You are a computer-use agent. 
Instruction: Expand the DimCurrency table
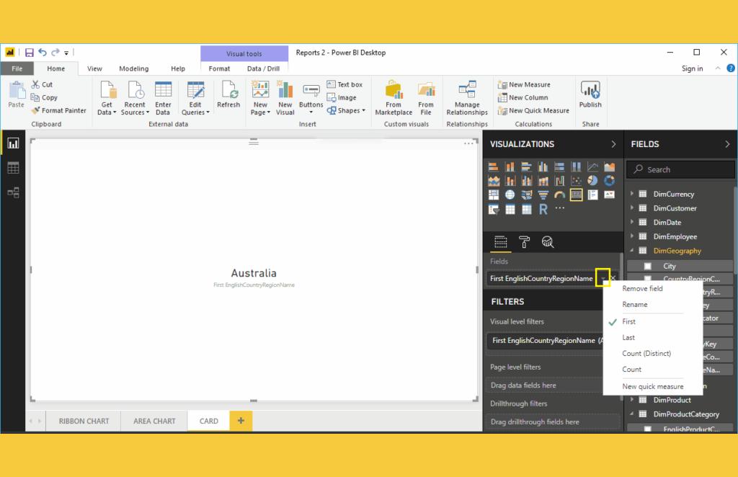631,194
